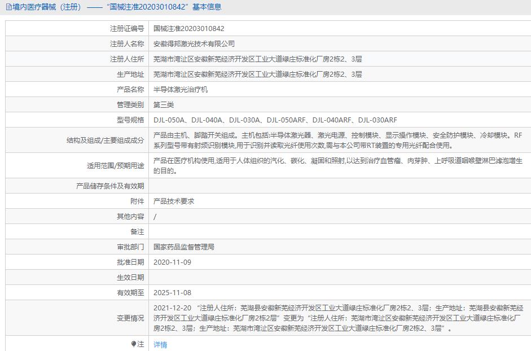Click the document icon in the page header
This screenshot has width=531, height=351.
9,7
